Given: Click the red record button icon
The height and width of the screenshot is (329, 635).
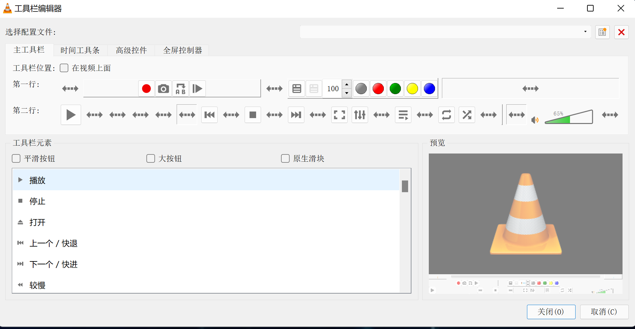Looking at the screenshot, I should [x=146, y=89].
